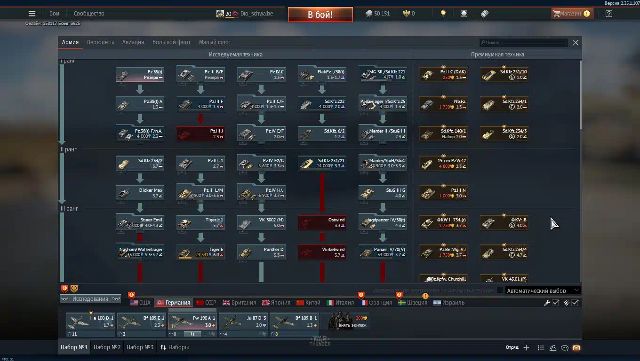This screenshot has height=361, width=640.
Task: Select premium KV-IB tank card
Action: (504, 222)
